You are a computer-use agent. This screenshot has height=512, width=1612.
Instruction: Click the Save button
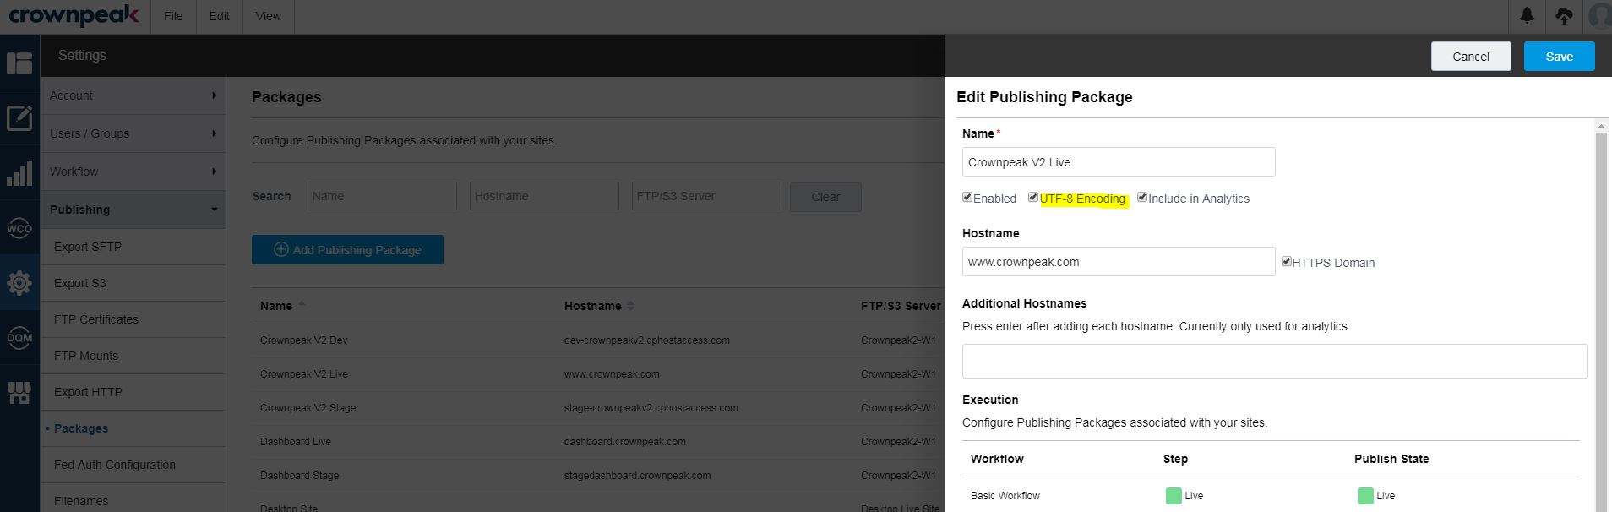tap(1560, 57)
